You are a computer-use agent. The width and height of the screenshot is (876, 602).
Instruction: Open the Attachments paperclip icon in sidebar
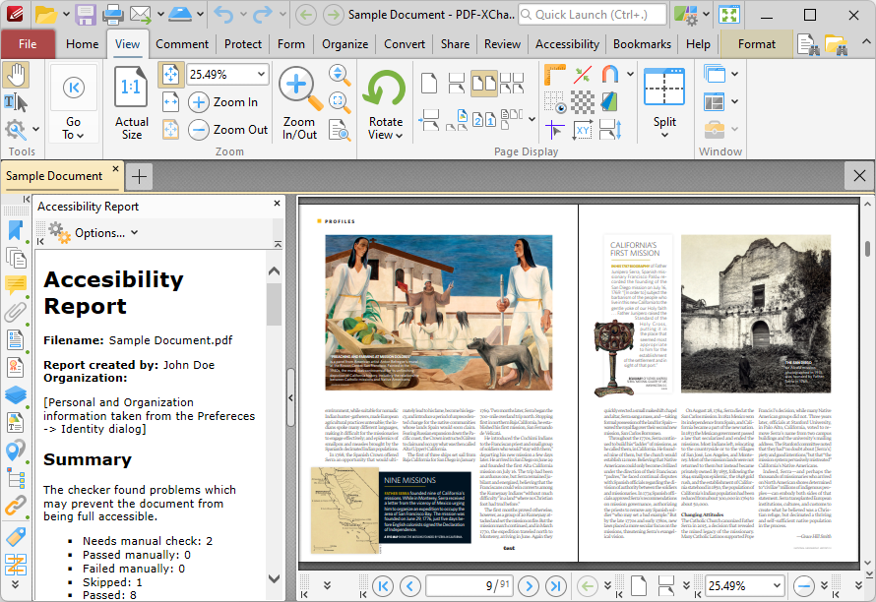point(16,312)
